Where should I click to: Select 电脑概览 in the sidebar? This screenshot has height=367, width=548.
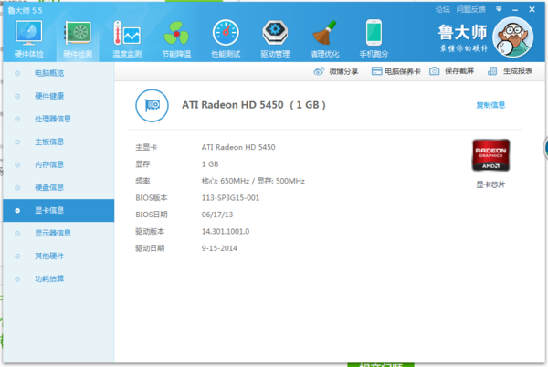(58, 73)
